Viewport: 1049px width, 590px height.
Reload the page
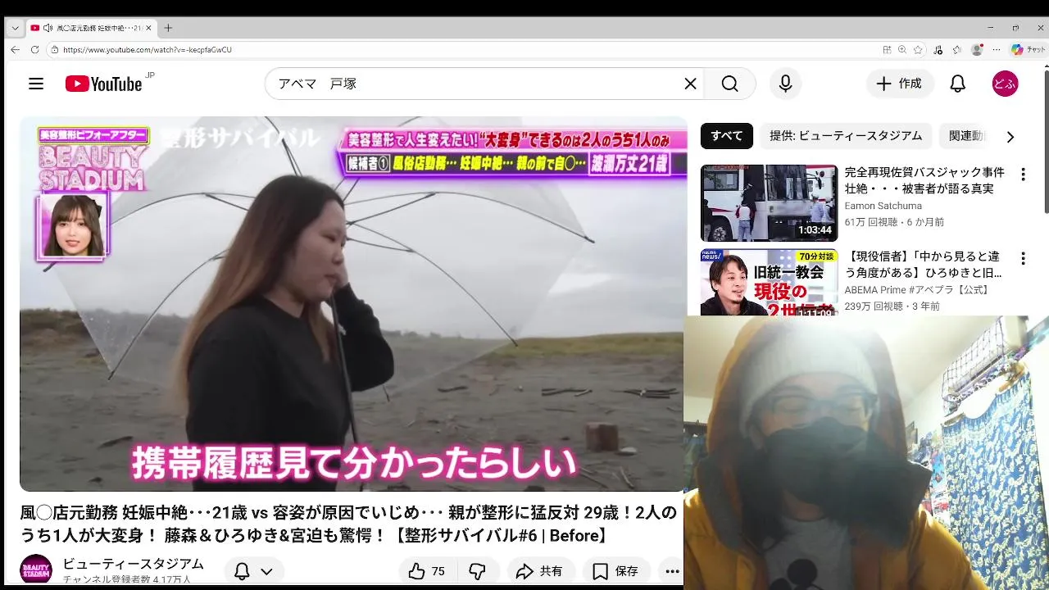(34, 49)
